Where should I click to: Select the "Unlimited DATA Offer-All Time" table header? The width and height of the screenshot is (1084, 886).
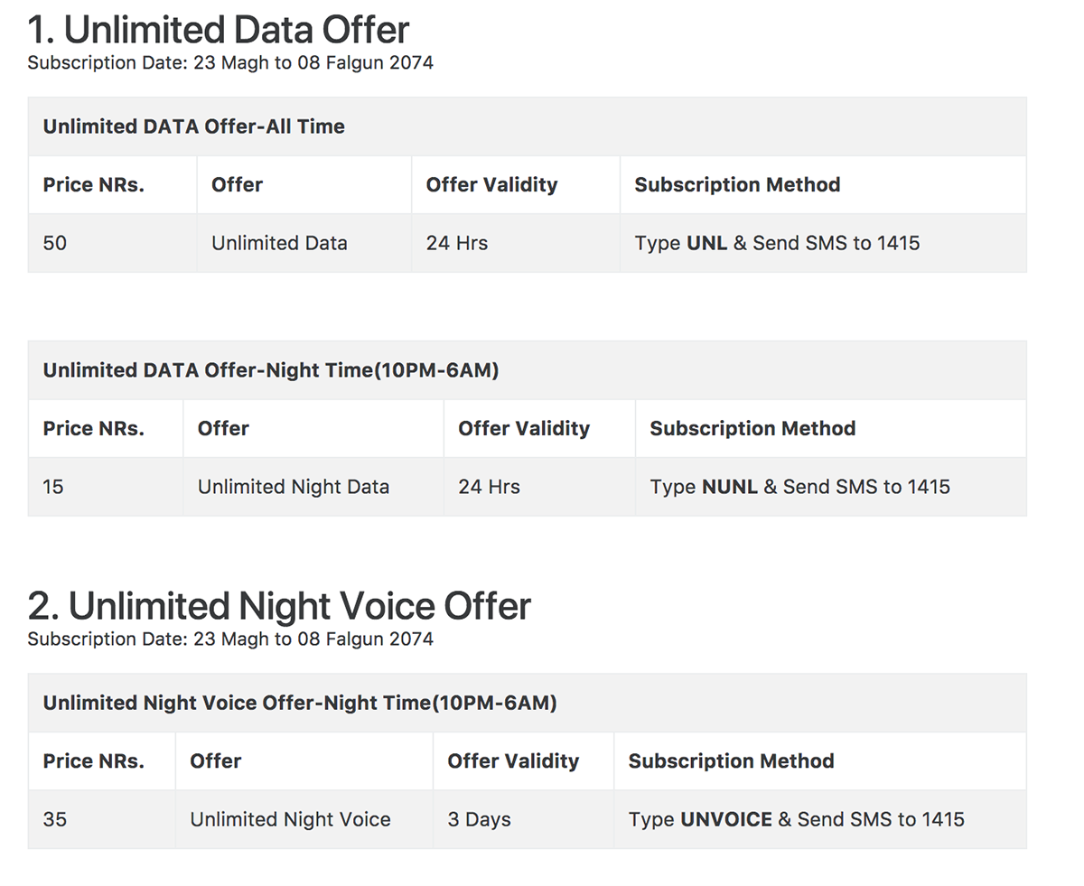[x=527, y=126]
